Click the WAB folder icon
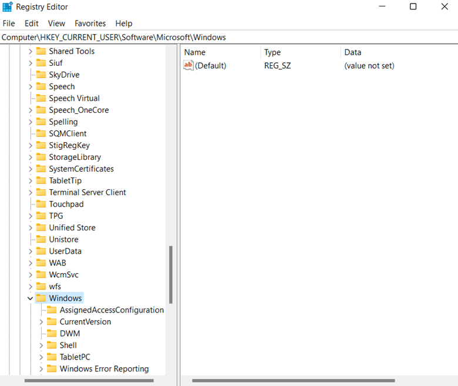Screen dimensions: 458x386 pyautogui.click(x=41, y=263)
